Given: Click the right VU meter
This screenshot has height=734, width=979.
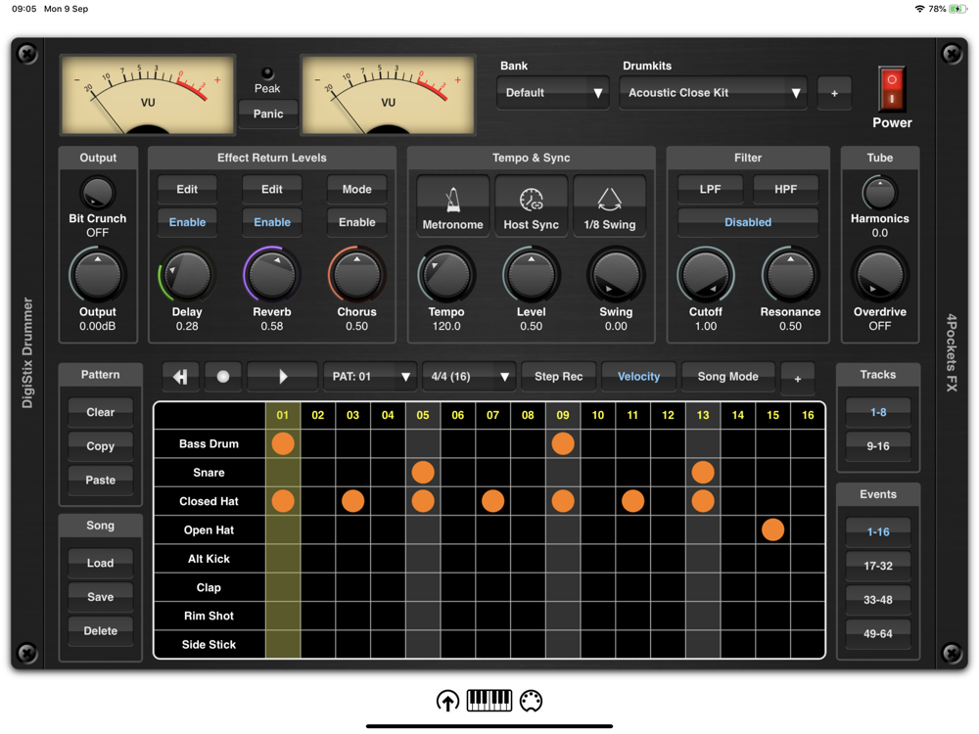Looking at the screenshot, I should [x=388, y=95].
